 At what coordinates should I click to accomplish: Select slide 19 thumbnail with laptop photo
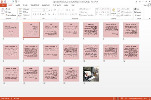click(91, 74)
